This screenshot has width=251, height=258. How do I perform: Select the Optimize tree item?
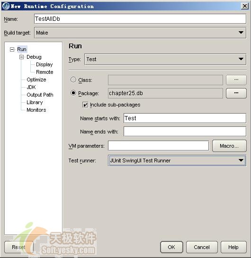click(x=36, y=80)
